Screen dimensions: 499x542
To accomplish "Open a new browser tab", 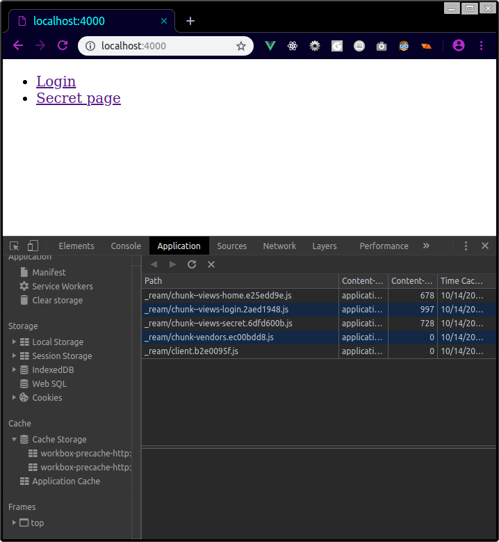I will [190, 21].
